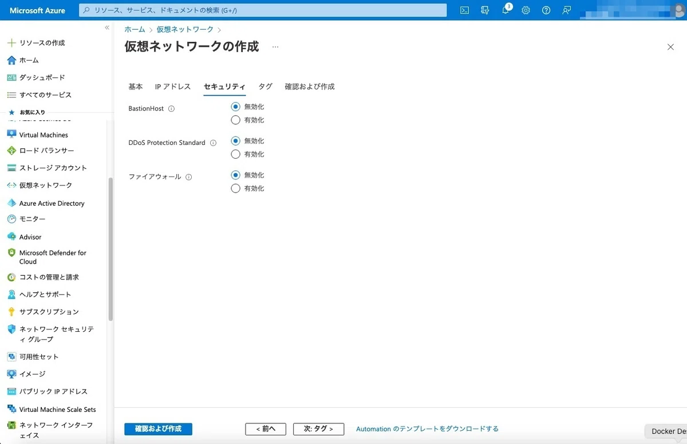This screenshot has width=687, height=444.
Task: Close the 仮想ネットワークの作成 blade
Action: (670, 47)
